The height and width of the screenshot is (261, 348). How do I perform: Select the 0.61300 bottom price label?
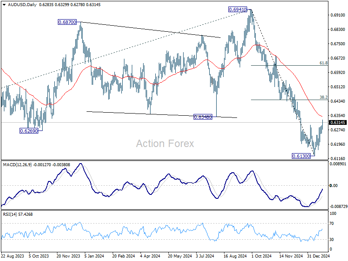coord(301,156)
